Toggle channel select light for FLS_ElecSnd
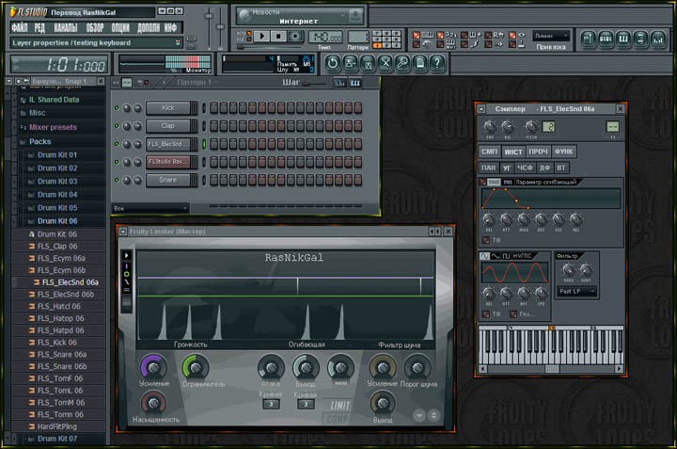The height and width of the screenshot is (449, 677). pyautogui.click(x=204, y=144)
